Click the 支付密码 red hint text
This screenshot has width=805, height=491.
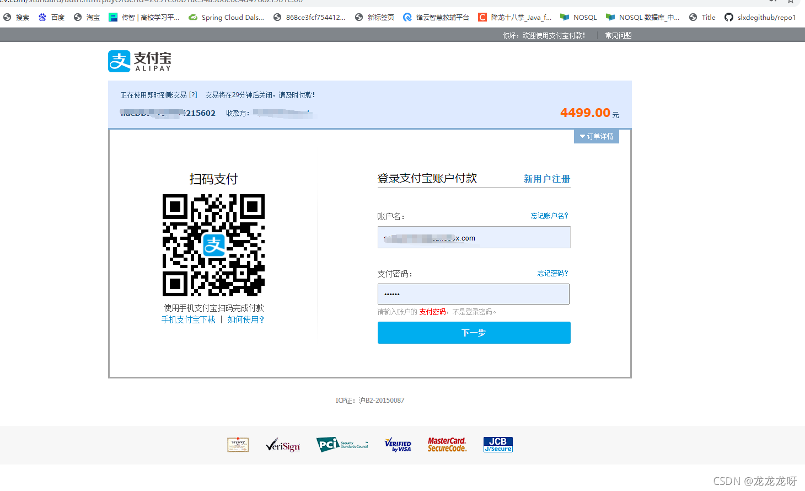point(432,312)
